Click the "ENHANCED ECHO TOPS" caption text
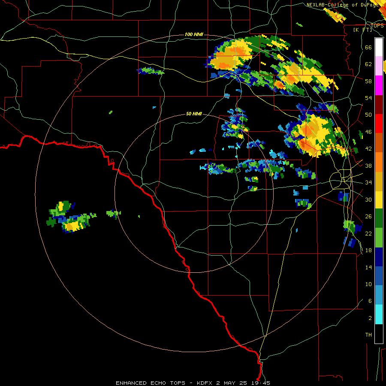This screenshot has height=386, width=386. tap(151, 383)
